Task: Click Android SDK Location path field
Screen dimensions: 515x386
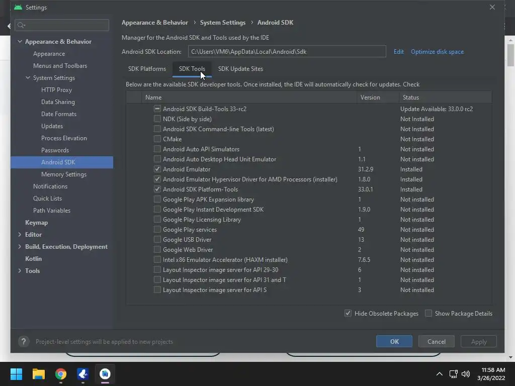Action: tap(287, 52)
